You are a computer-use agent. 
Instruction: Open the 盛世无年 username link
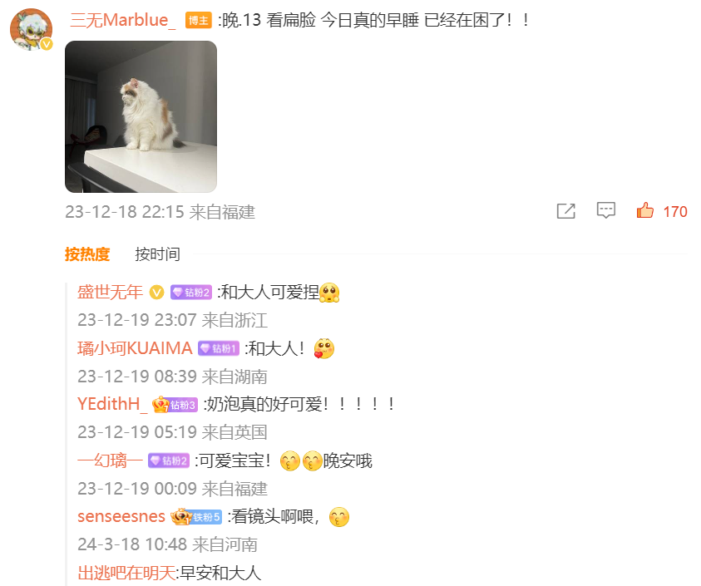click(x=110, y=293)
